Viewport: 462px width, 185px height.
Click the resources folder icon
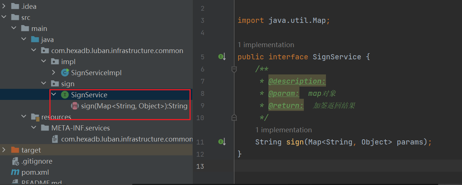[x=35, y=117]
